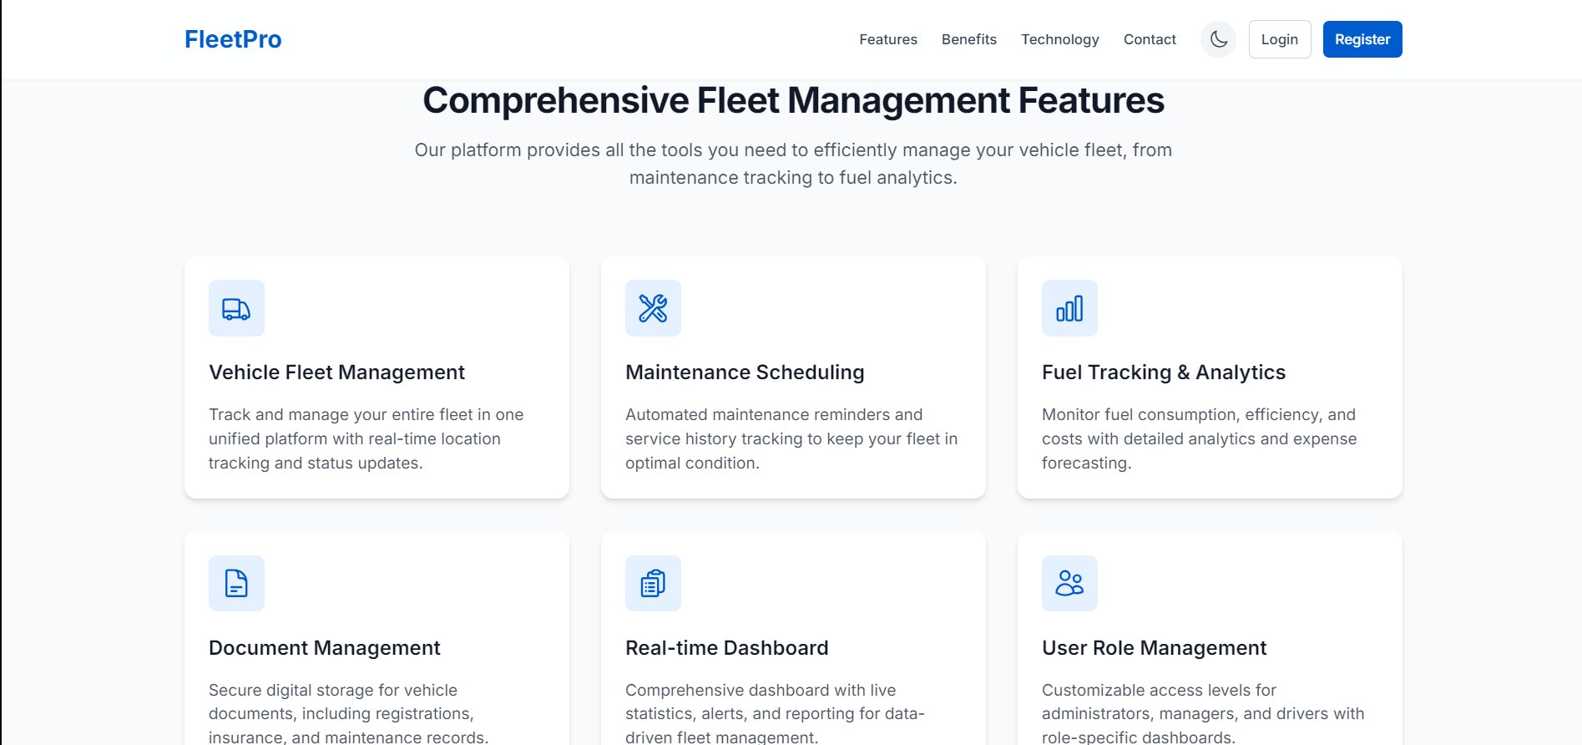Click the wrench and screwdriver maintenance icon
The width and height of the screenshot is (1582, 745).
[653, 308]
